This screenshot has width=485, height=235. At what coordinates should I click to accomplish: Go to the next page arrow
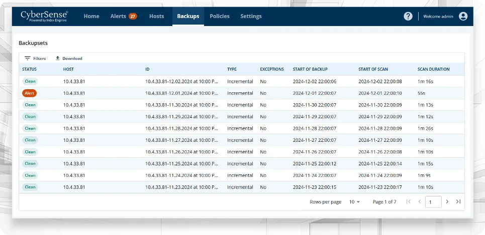tap(447, 201)
